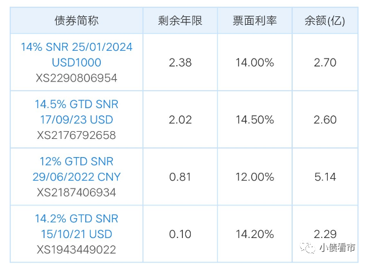Image resolution: width=367 pixels, height=264 pixels.
Task: Select ISIN code XS2187406934
Action: tap(77, 193)
